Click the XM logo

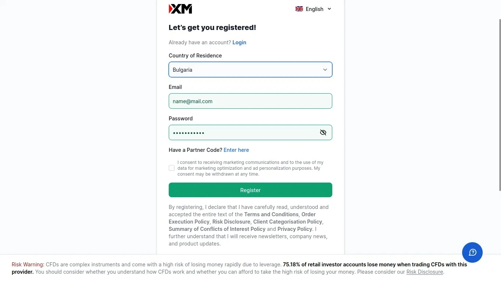click(x=180, y=9)
